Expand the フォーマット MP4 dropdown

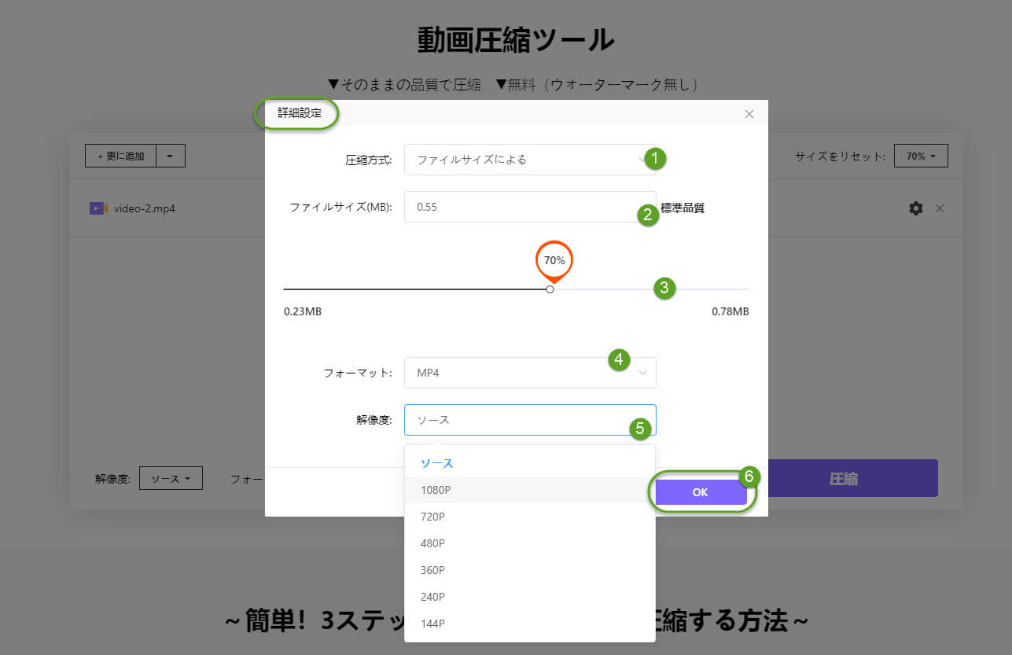[528, 373]
